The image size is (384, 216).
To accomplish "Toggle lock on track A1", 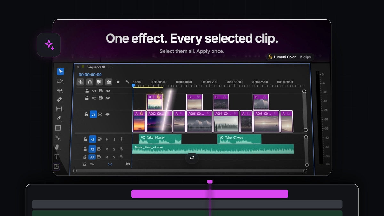I will (x=85, y=139).
